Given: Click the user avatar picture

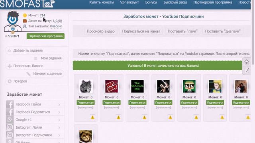Looking at the screenshot, I should [x=13, y=21].
